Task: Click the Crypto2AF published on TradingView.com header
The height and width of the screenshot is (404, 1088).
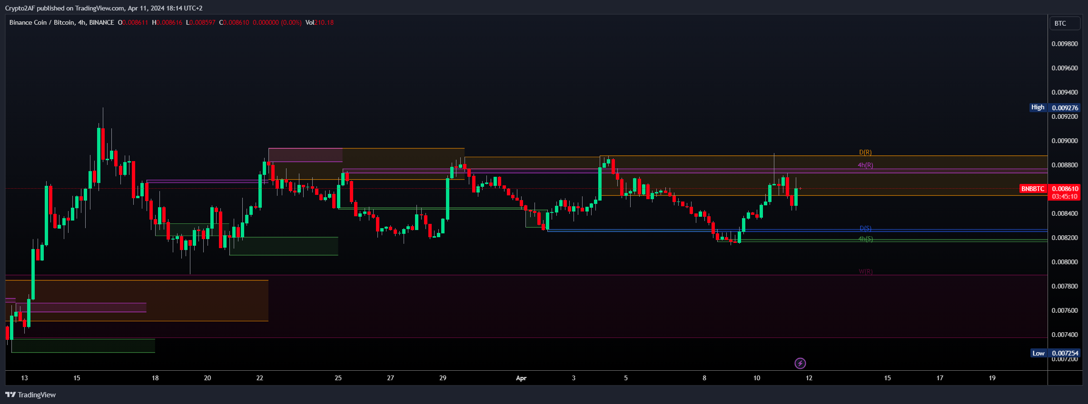Action: click(104, 8)
